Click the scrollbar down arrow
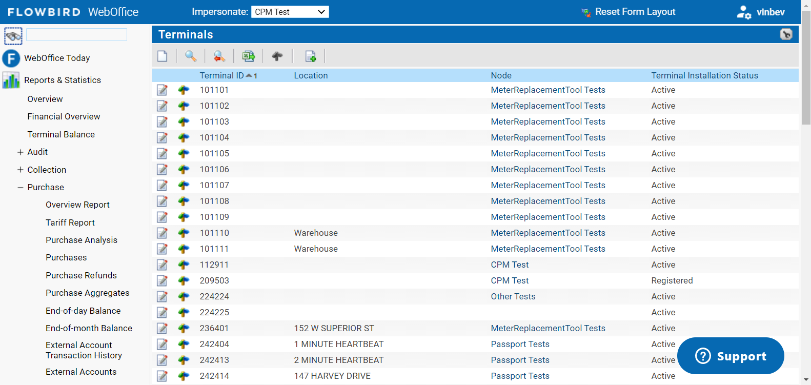The width and height of the screenshot is (811, 385). point(806,380)
